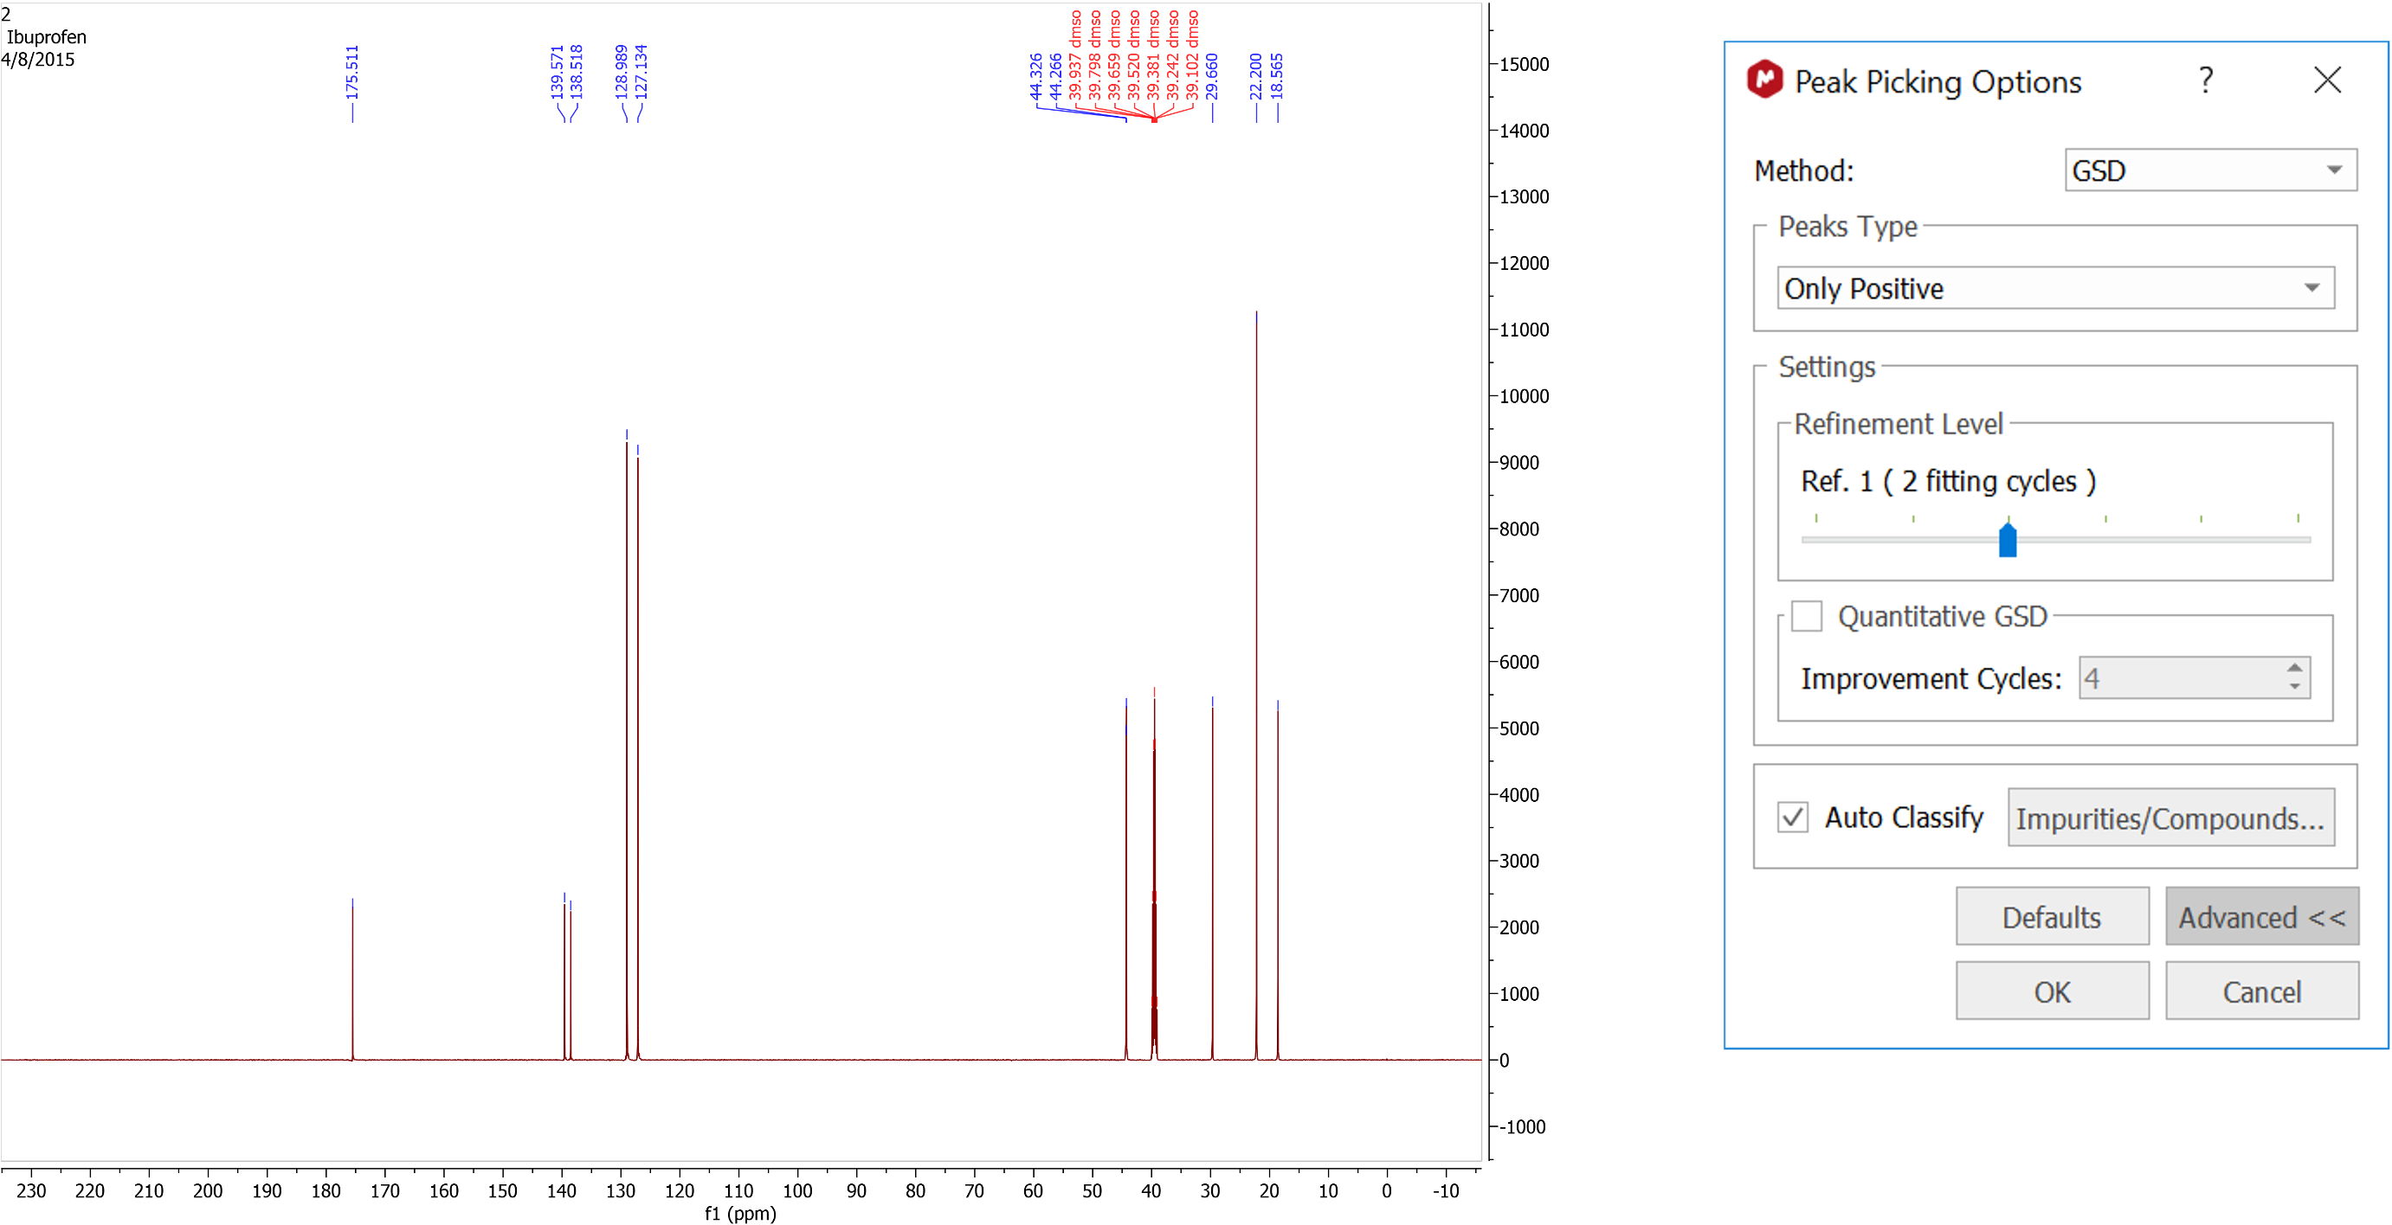Click the f1 (ppm) axis label
This screenshot has width=2392, height=1225.
pyautogui.click(x=740, y=1213)
